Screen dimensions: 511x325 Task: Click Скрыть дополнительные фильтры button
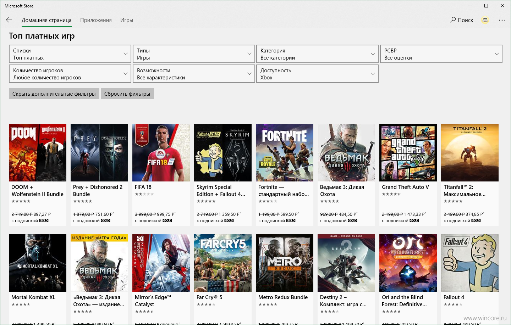54,94
